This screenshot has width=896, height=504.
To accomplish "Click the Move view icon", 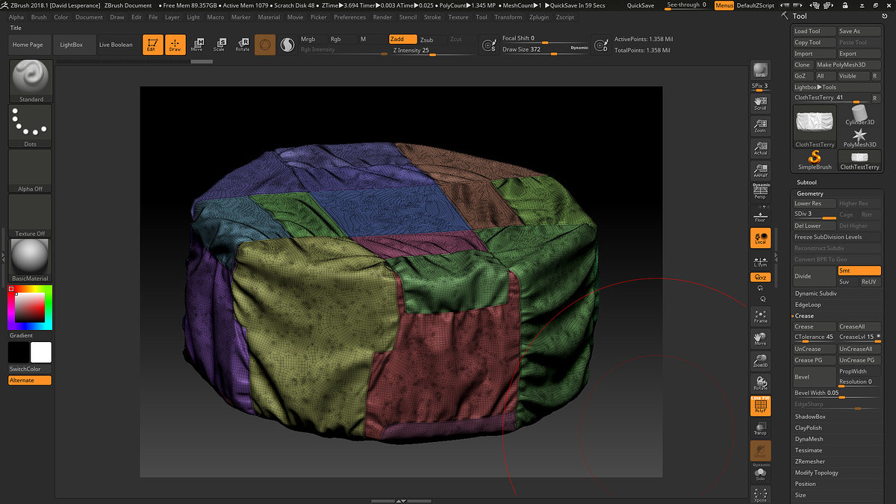I will tap(760, 338).
